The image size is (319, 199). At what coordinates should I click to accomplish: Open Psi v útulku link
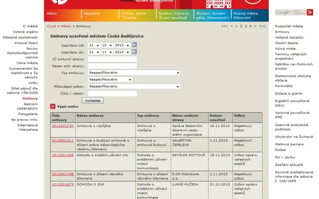pyautogui.click(x=285, y=157)
